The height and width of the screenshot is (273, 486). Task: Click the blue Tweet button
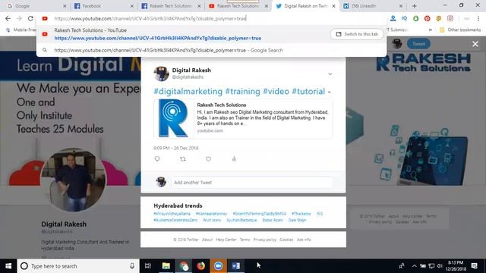point(418,44)
